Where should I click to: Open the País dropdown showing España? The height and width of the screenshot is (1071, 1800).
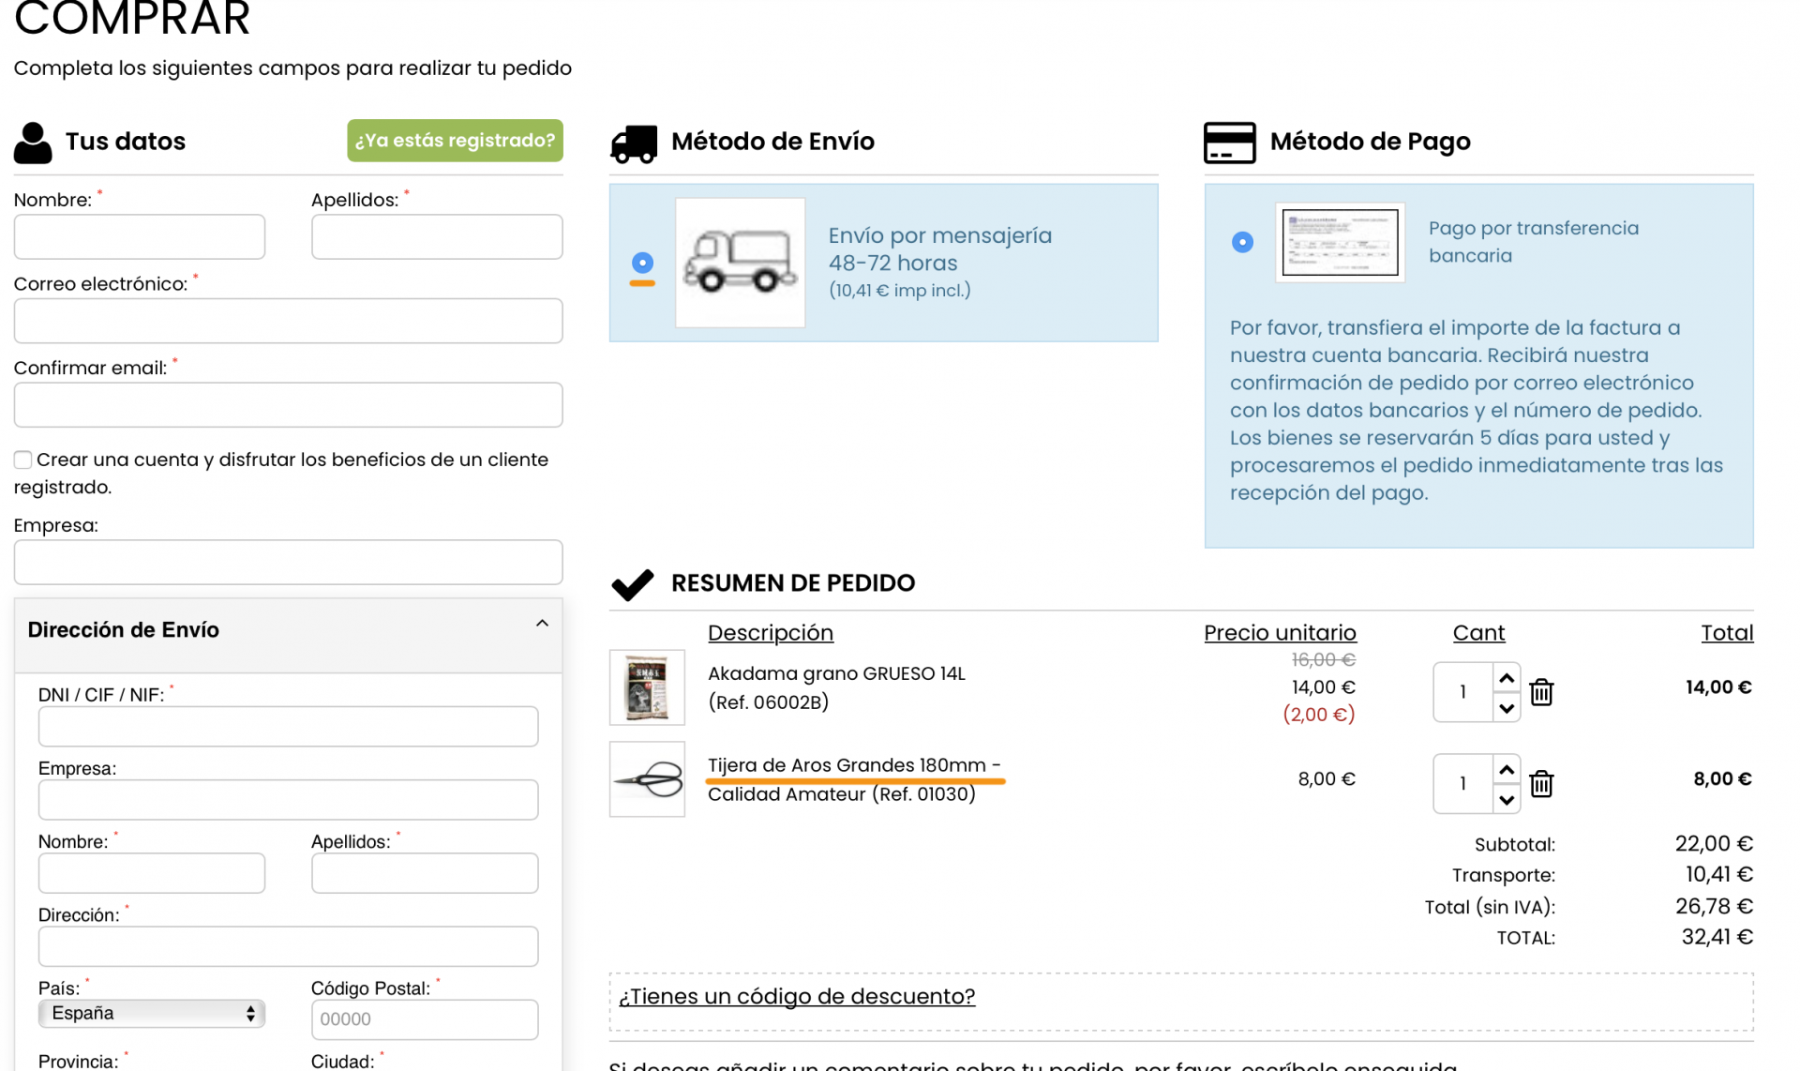coord(152,1013)
